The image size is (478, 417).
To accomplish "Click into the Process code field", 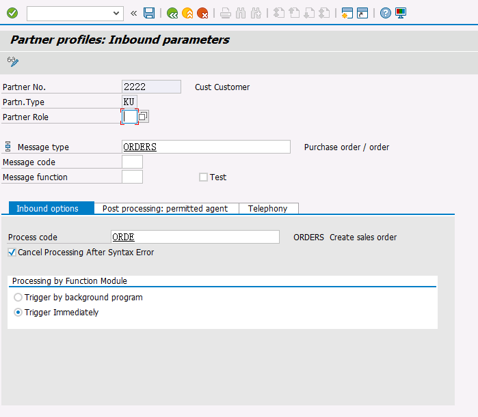I will tap(195, 237).
